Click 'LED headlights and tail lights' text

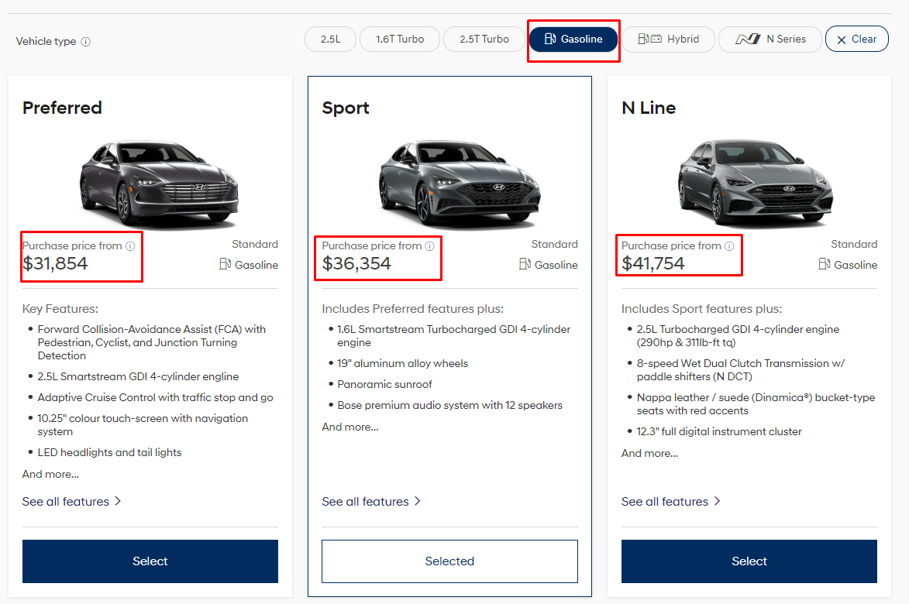pos(109,453)
